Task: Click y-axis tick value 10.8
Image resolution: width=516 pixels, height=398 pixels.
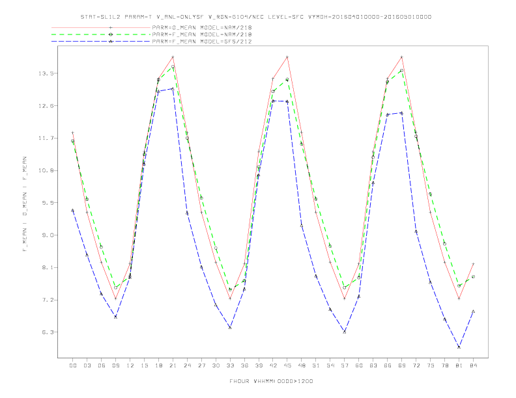Action: (x=46, y=170)
